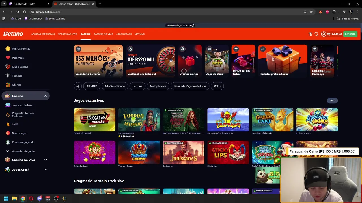Open Sticky Lips game thumbnail
362x203 pixels.
tap(228, 153)
